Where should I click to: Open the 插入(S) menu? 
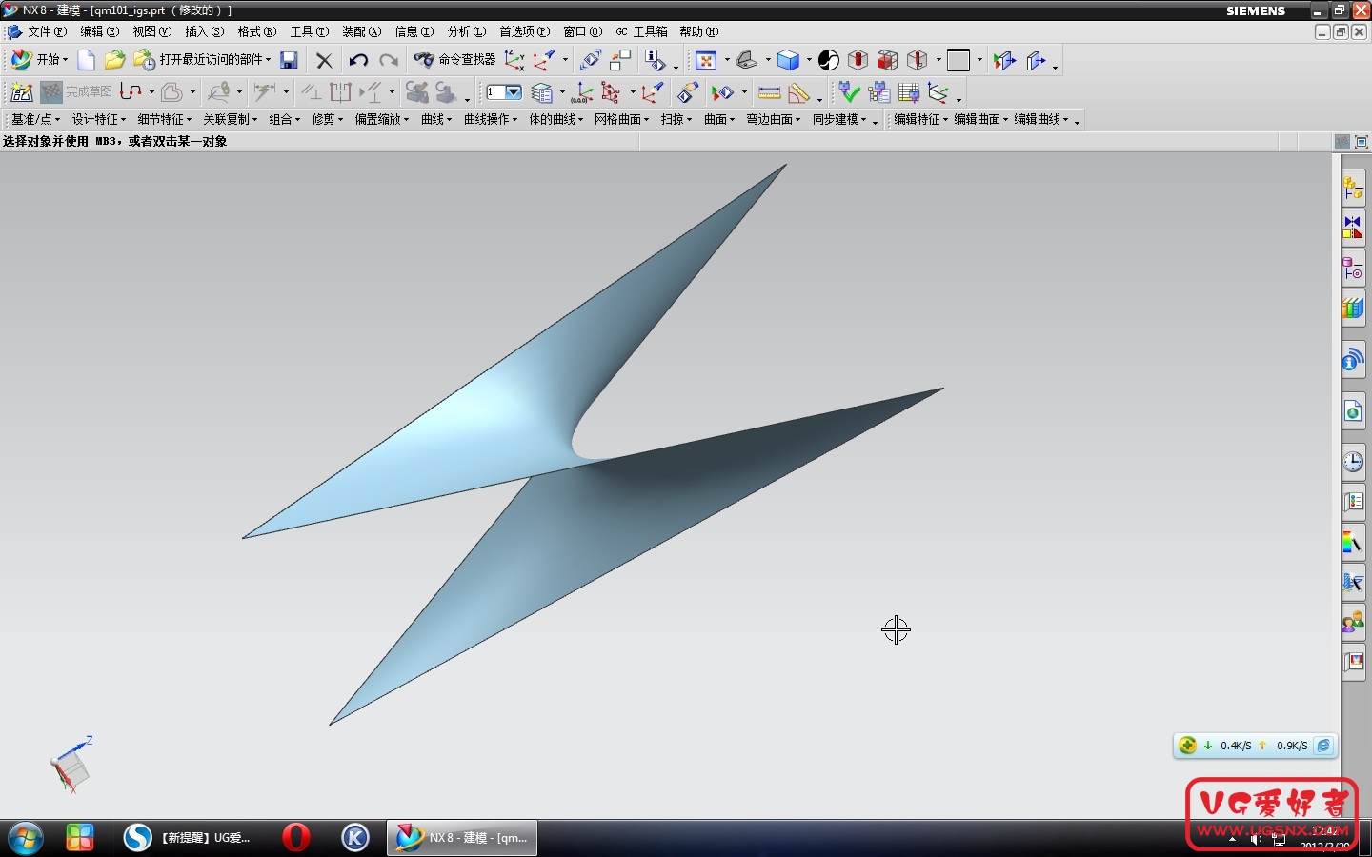(204, 31)
